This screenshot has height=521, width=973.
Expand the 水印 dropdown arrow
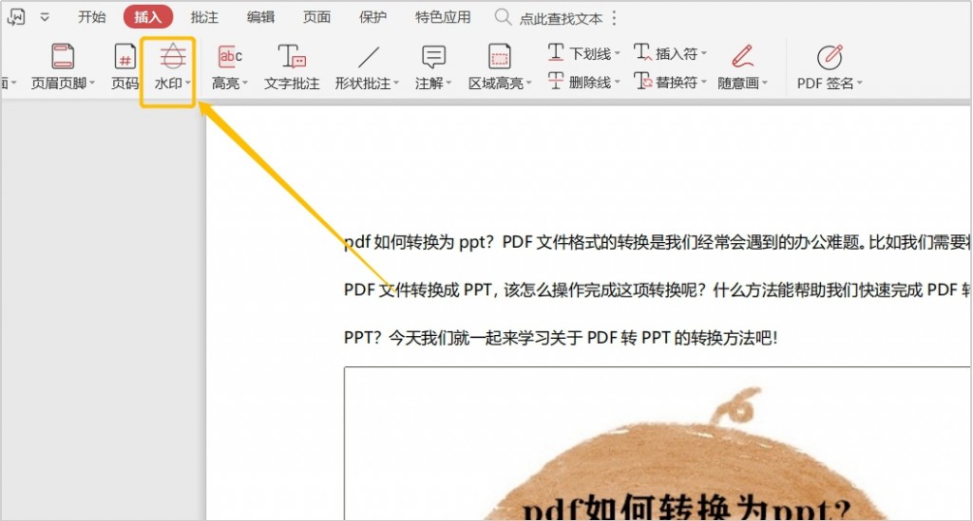point(188,83)
